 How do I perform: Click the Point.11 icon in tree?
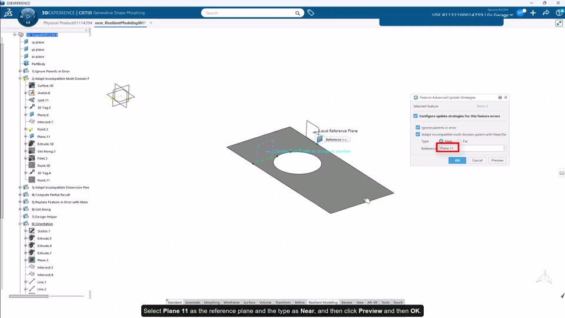[32, 180]
